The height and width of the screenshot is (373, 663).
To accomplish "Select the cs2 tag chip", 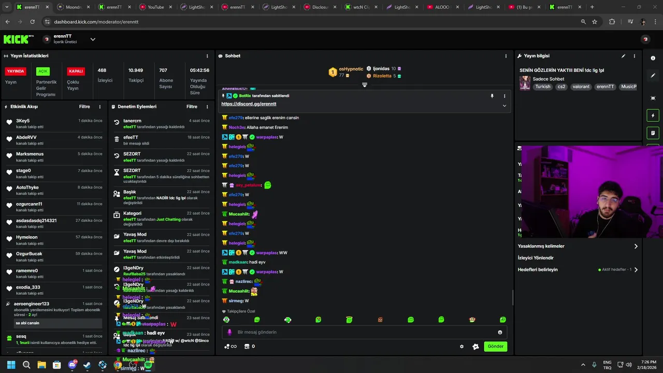I will point(561,87).
